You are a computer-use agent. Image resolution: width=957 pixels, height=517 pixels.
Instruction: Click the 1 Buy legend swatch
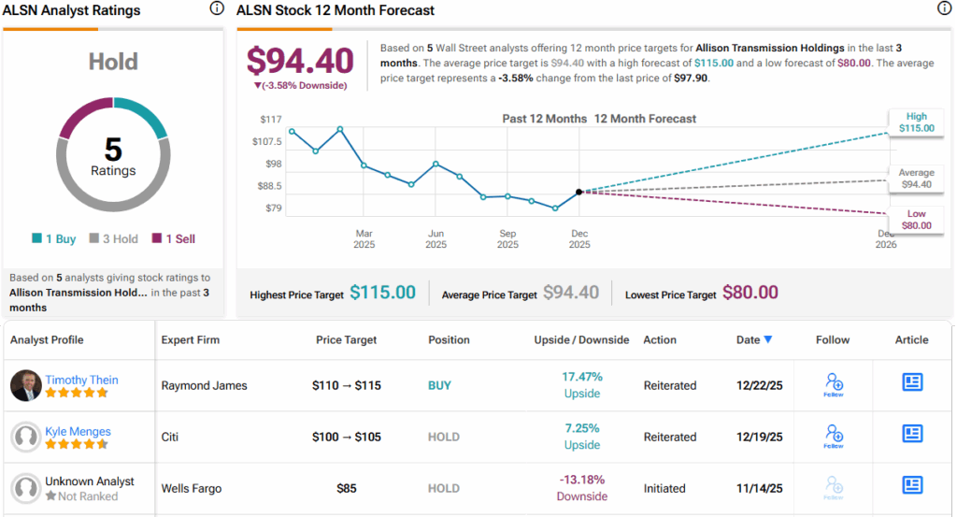(x=36, y=239)
